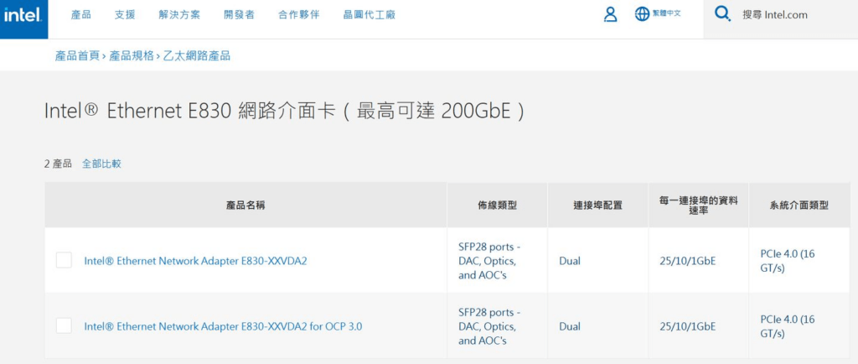Go to 產品規格 breadcrumb

132,55
